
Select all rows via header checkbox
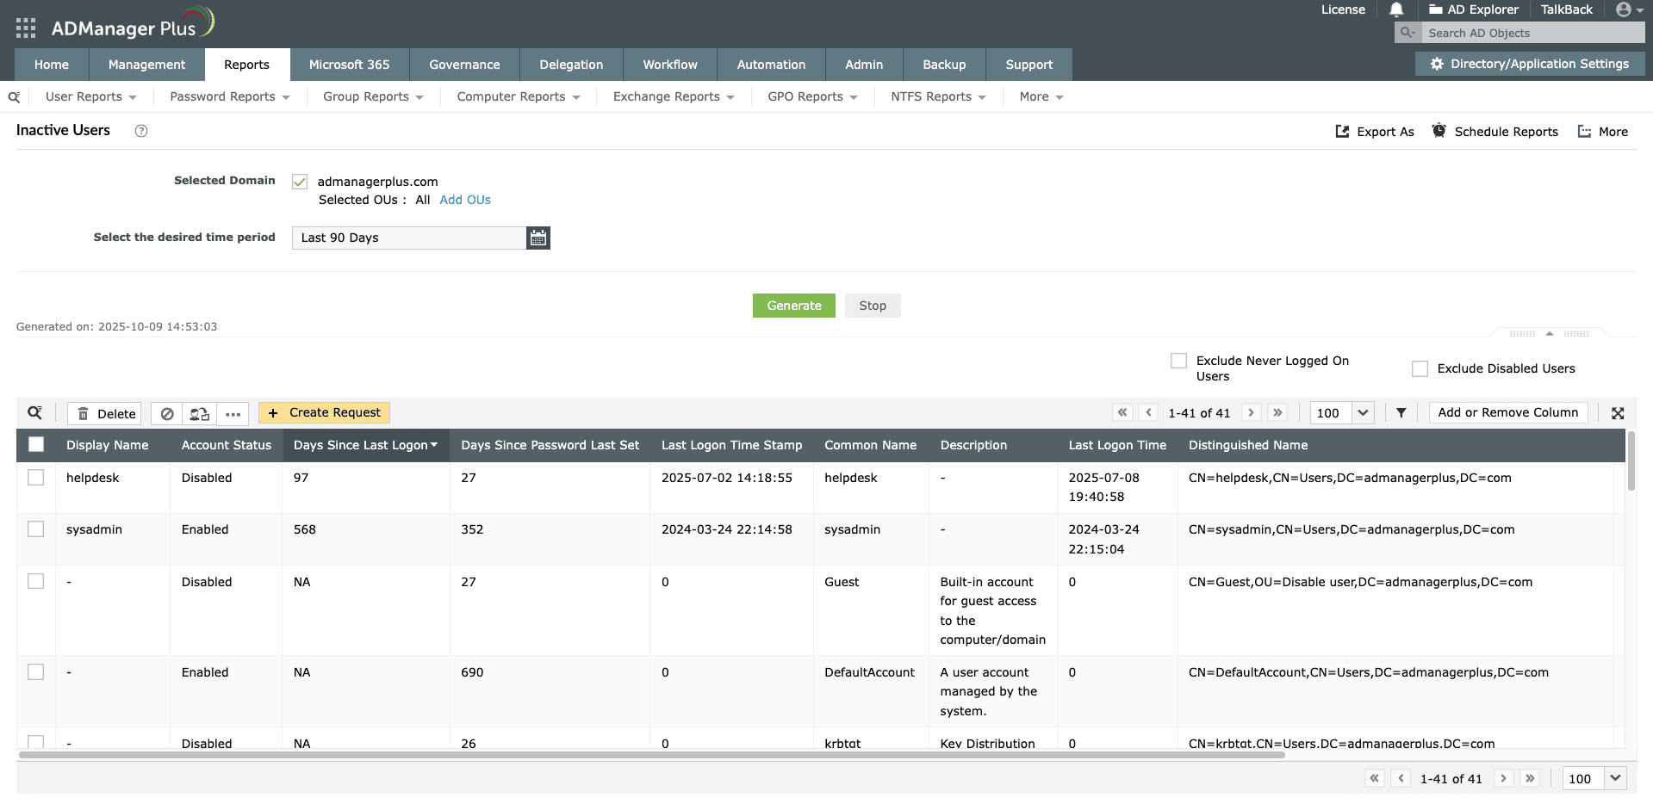36,443
